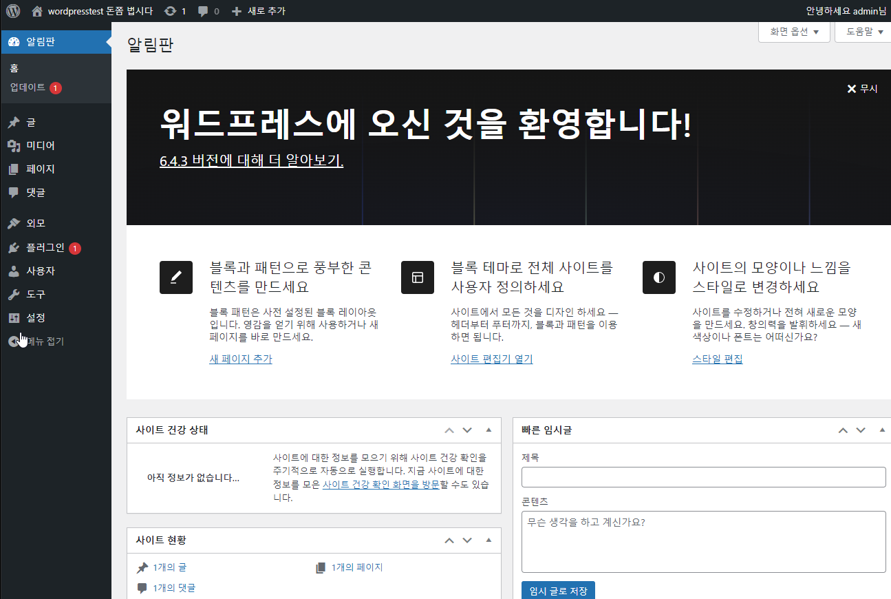Click the 도구 wrench icon in sidebar

13,295
